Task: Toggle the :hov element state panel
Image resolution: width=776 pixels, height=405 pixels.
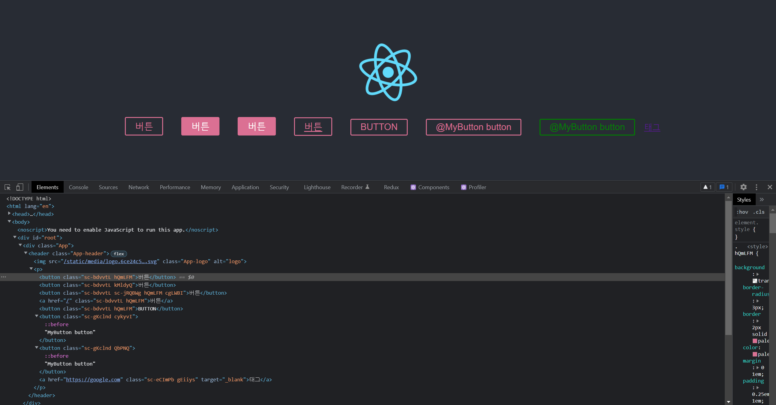Action: pos(742,212)
